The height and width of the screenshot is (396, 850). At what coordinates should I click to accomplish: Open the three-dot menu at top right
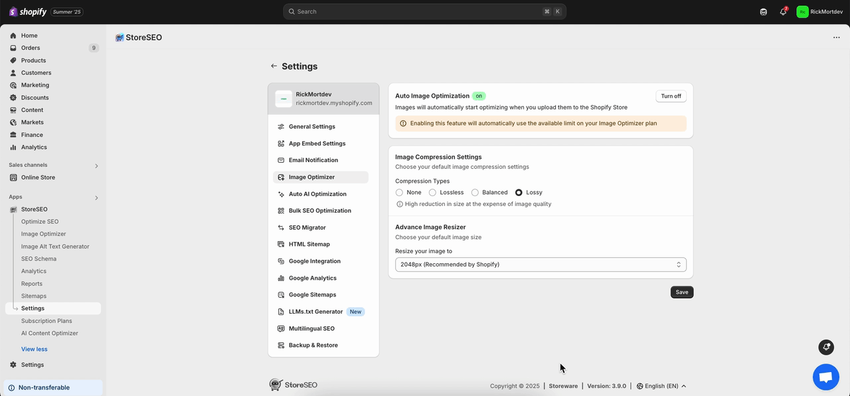tap(836, 38)
